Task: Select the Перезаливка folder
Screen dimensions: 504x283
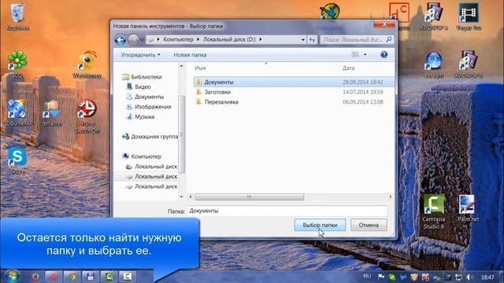Action: coord(221,102)
